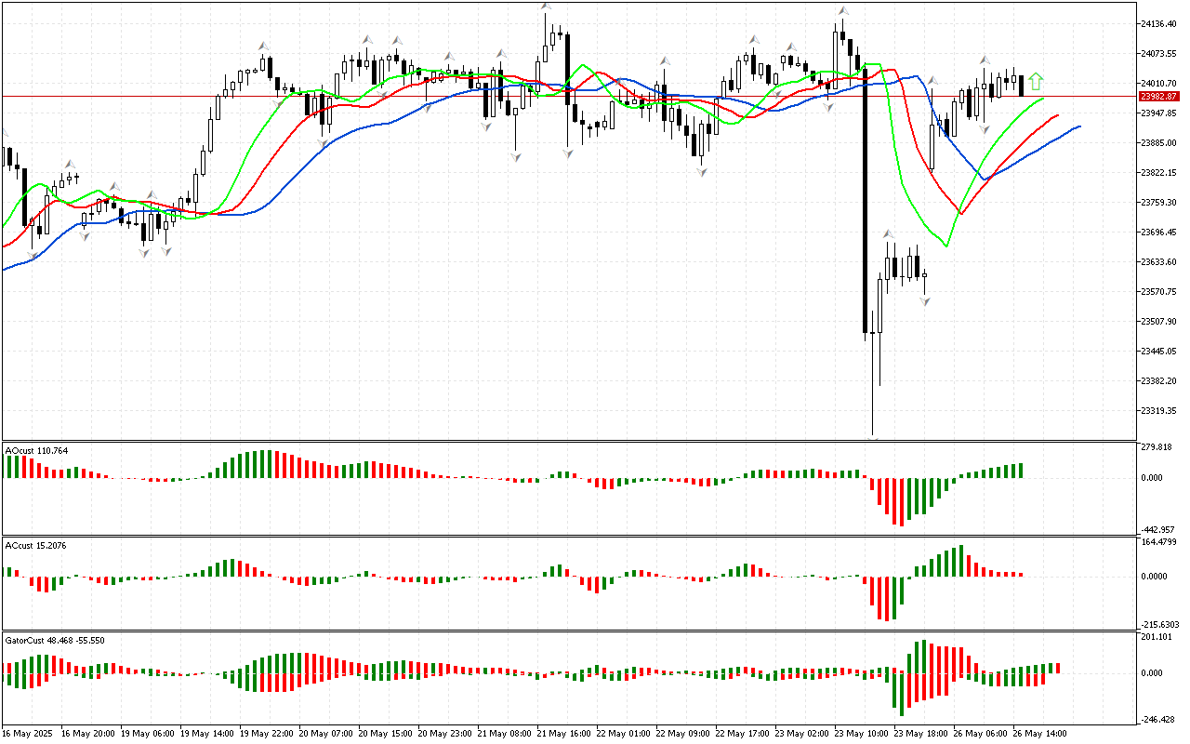The height and width of the screenshot is (744, 1190).
Task: Click down fractal below post-crash consolidation candles
Action: pos(925,301)
